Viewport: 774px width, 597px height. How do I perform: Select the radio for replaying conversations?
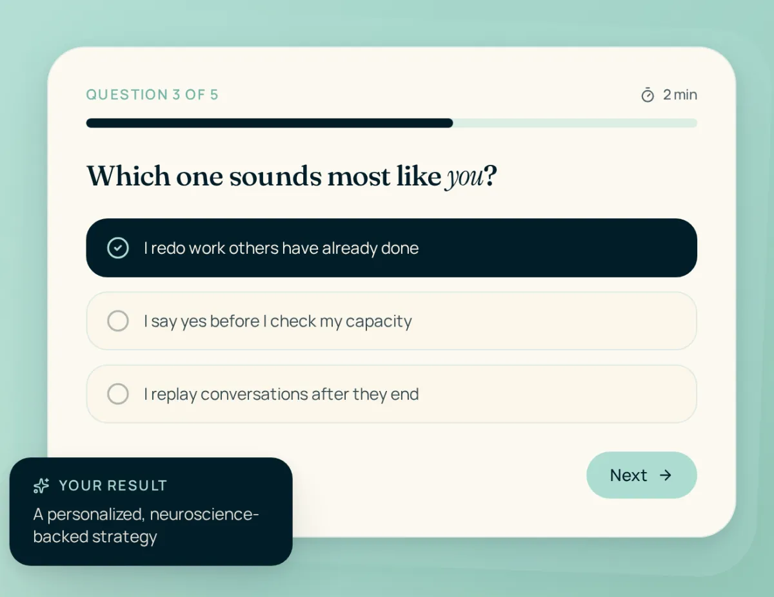click(118, 393)
